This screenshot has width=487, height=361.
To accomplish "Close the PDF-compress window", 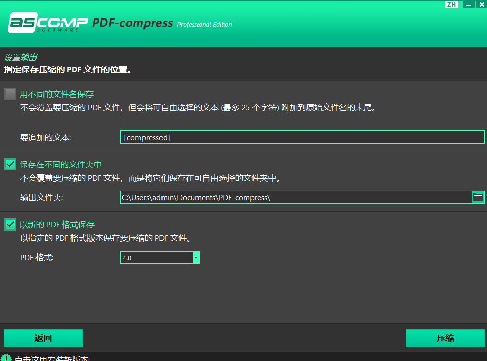I will 481,4.
